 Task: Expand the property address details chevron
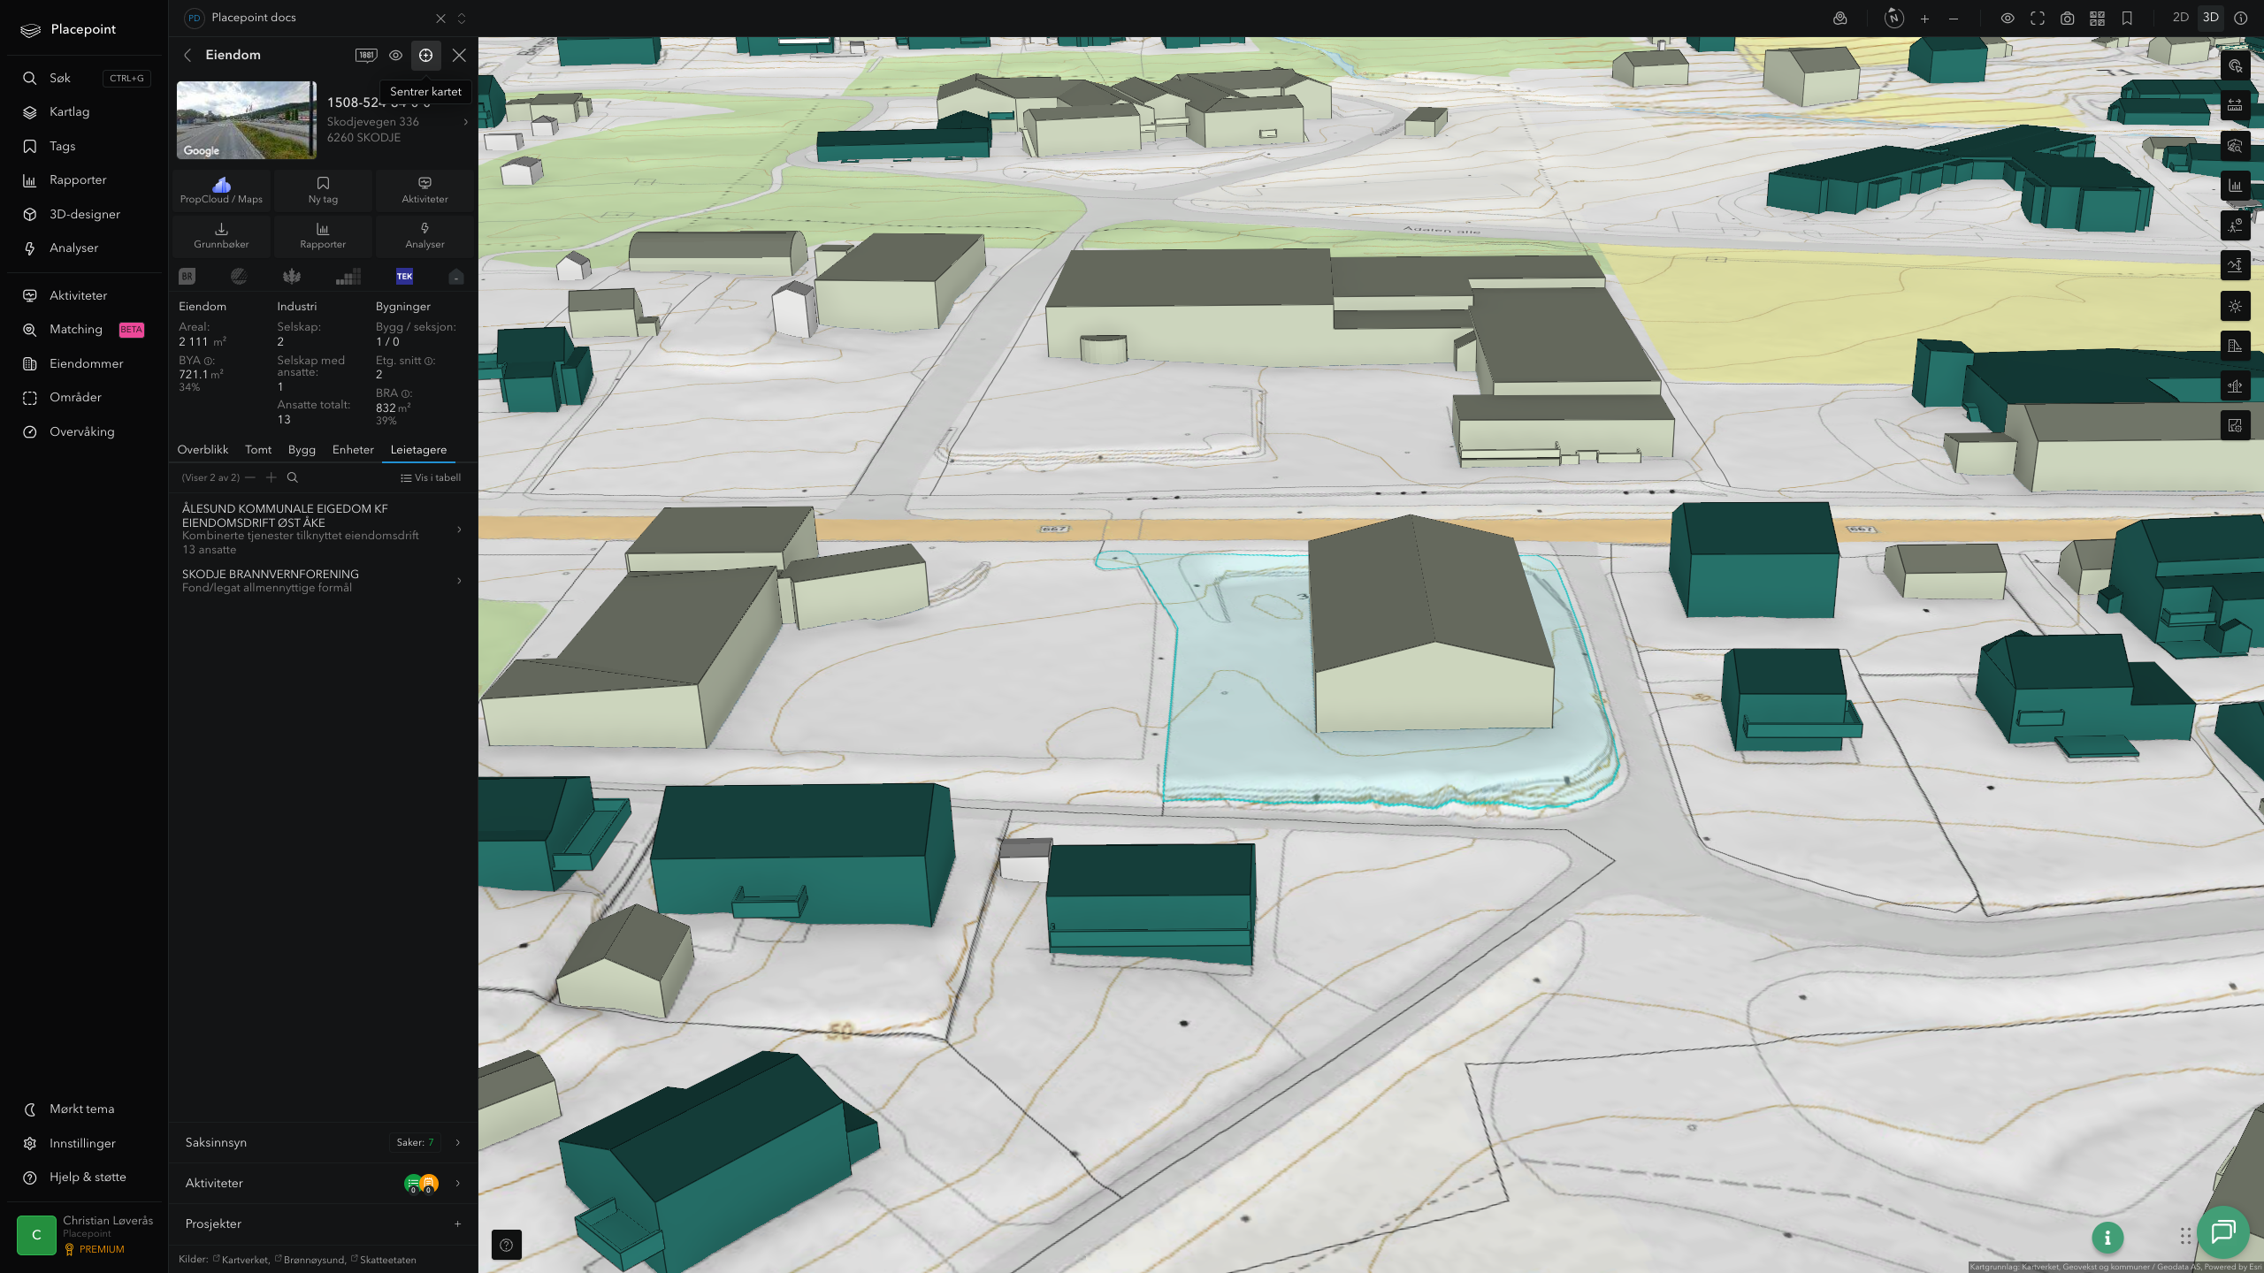point(465,122)
